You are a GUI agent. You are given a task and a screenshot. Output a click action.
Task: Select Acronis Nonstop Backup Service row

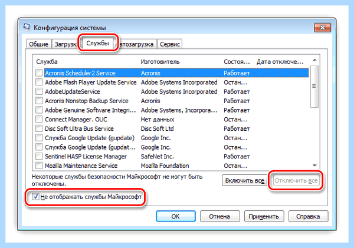172,101
